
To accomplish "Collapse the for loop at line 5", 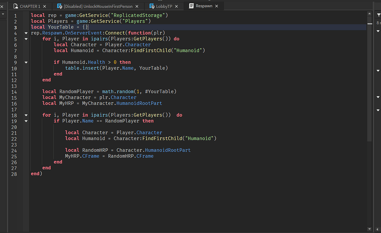I will [x=26, y=39].
